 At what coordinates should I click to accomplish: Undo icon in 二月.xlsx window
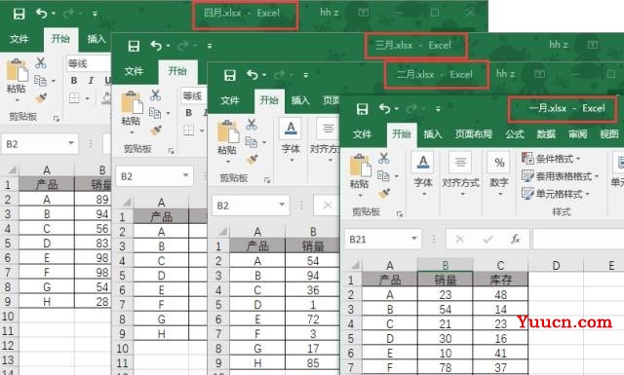coord(253,74)
